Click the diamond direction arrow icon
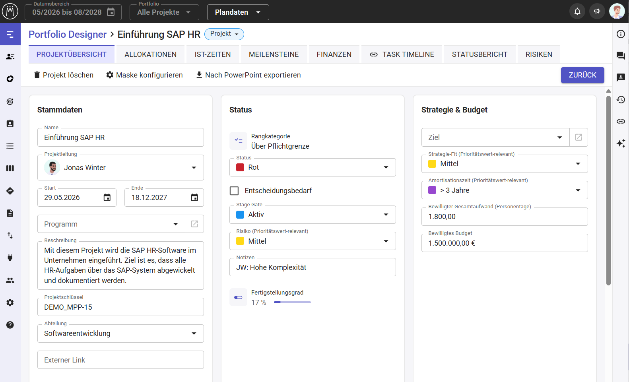629x382 pixels. (x=10, y=191)
